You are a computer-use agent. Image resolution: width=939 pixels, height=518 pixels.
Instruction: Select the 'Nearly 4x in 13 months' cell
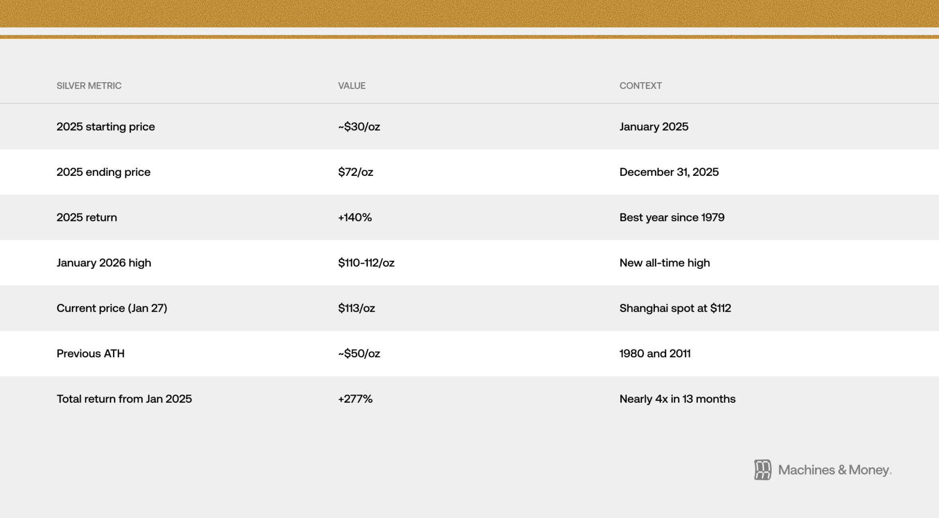click(x=677, y=399)
